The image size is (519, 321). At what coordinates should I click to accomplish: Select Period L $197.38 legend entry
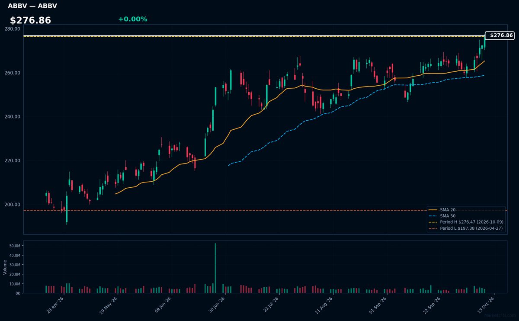pos(466,228)
